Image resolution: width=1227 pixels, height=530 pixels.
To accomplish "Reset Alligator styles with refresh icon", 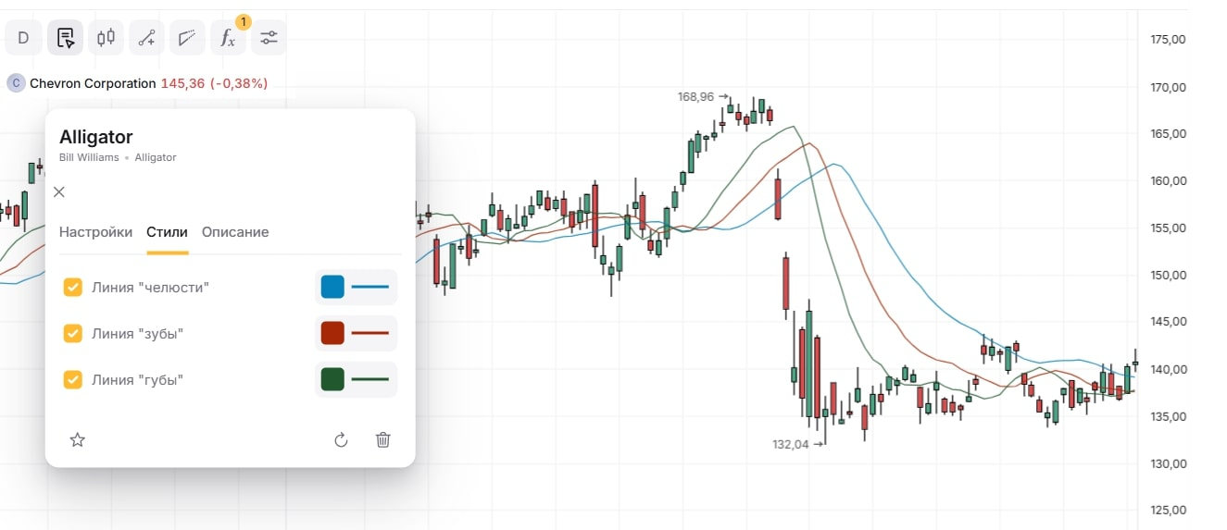I will tap(341, 440).
